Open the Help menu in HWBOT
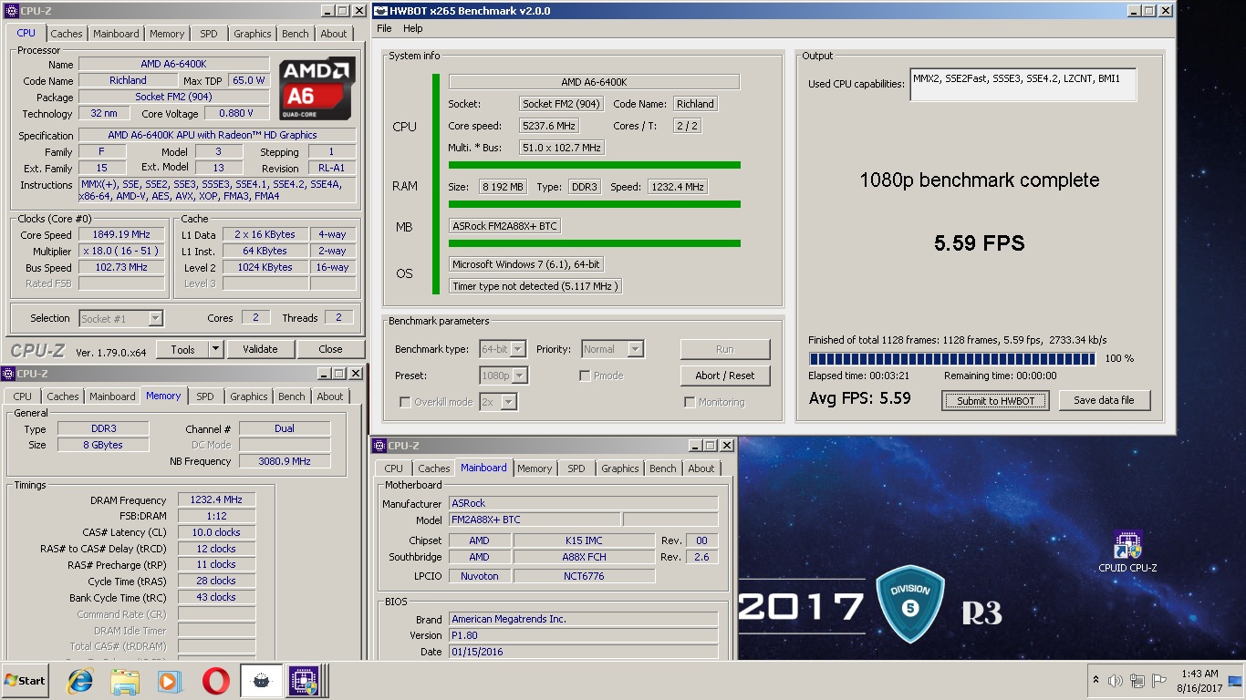Screen dimensions: 1246x700 [413, 28]
